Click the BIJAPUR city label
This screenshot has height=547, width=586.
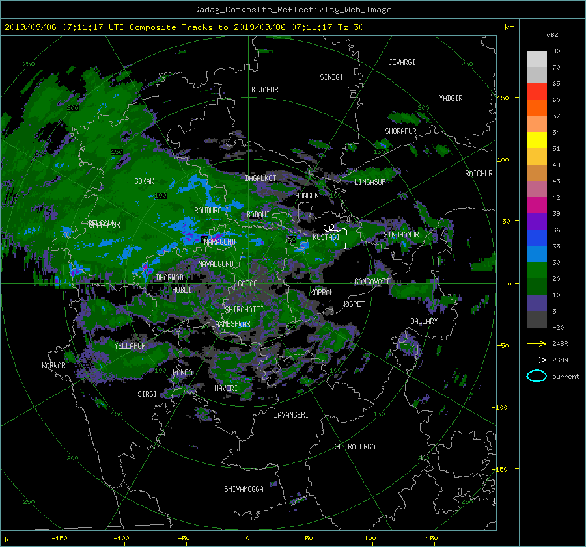tap(264, 90)
